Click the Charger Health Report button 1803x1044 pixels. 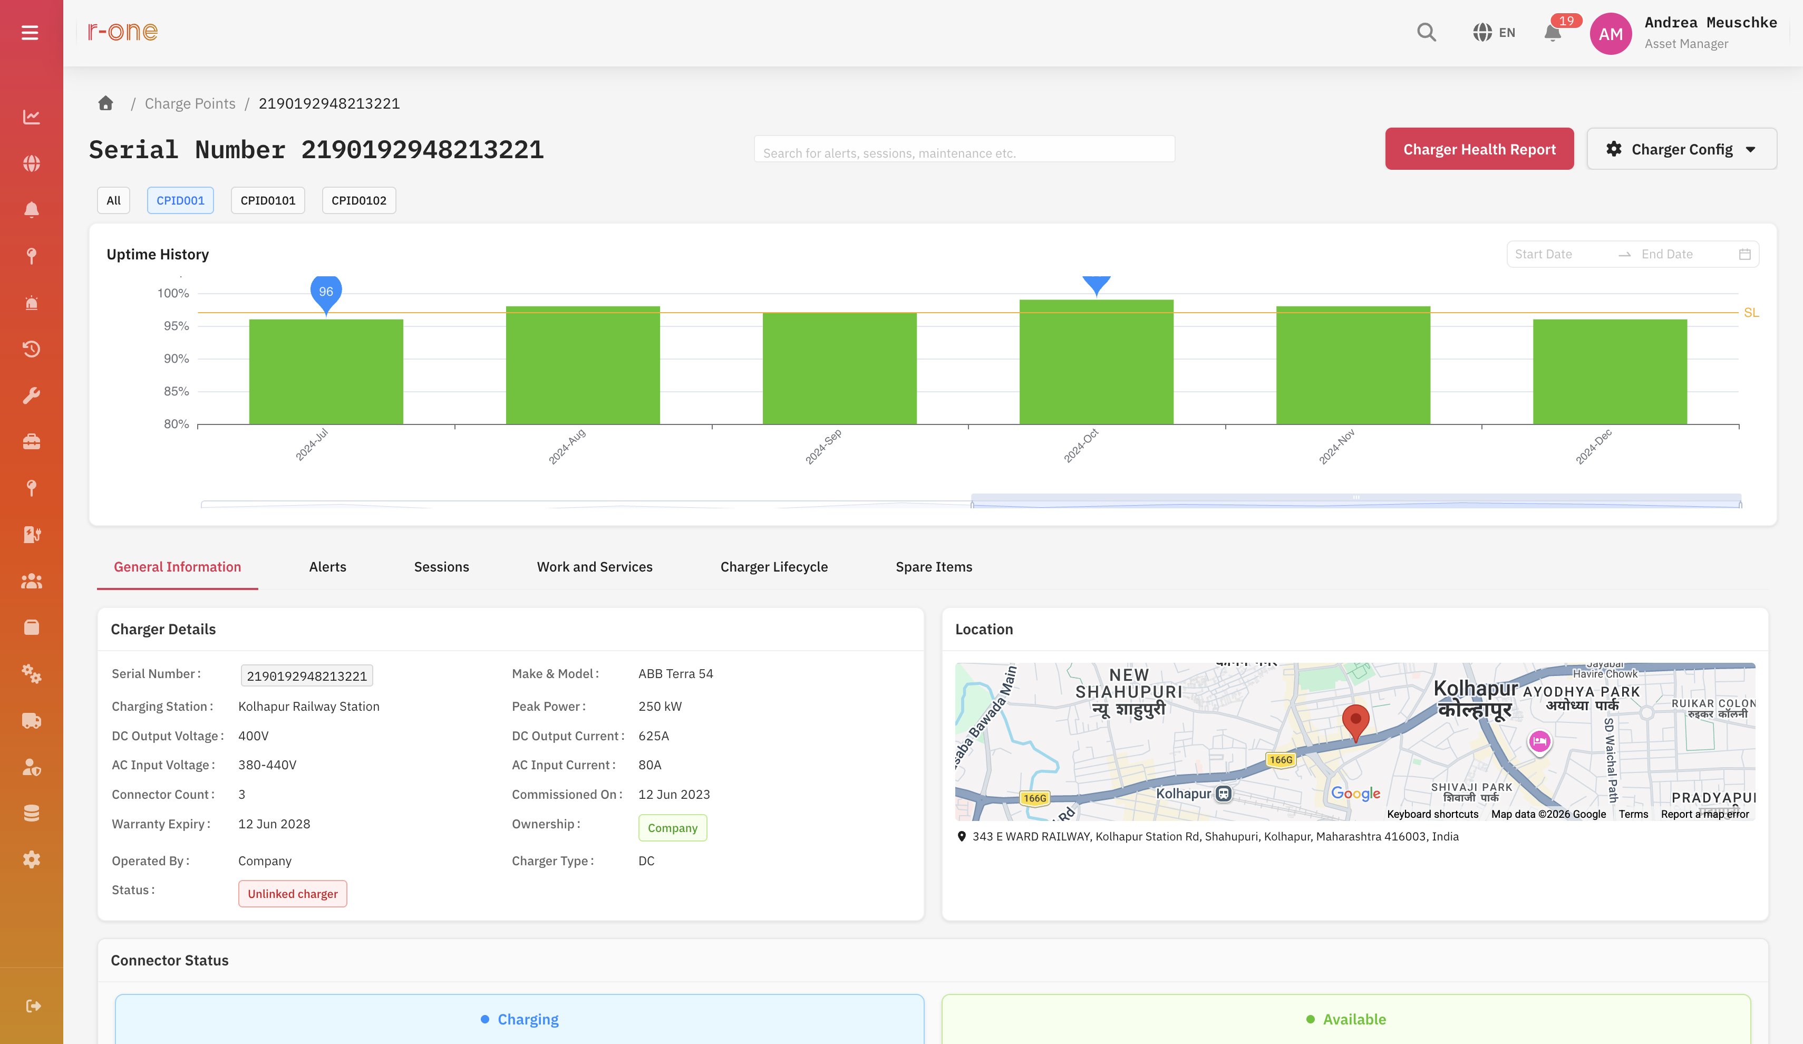point(1480,149)
